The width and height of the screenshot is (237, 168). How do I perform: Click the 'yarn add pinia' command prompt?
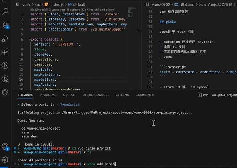pyautogui.click(x=101, y=164)
